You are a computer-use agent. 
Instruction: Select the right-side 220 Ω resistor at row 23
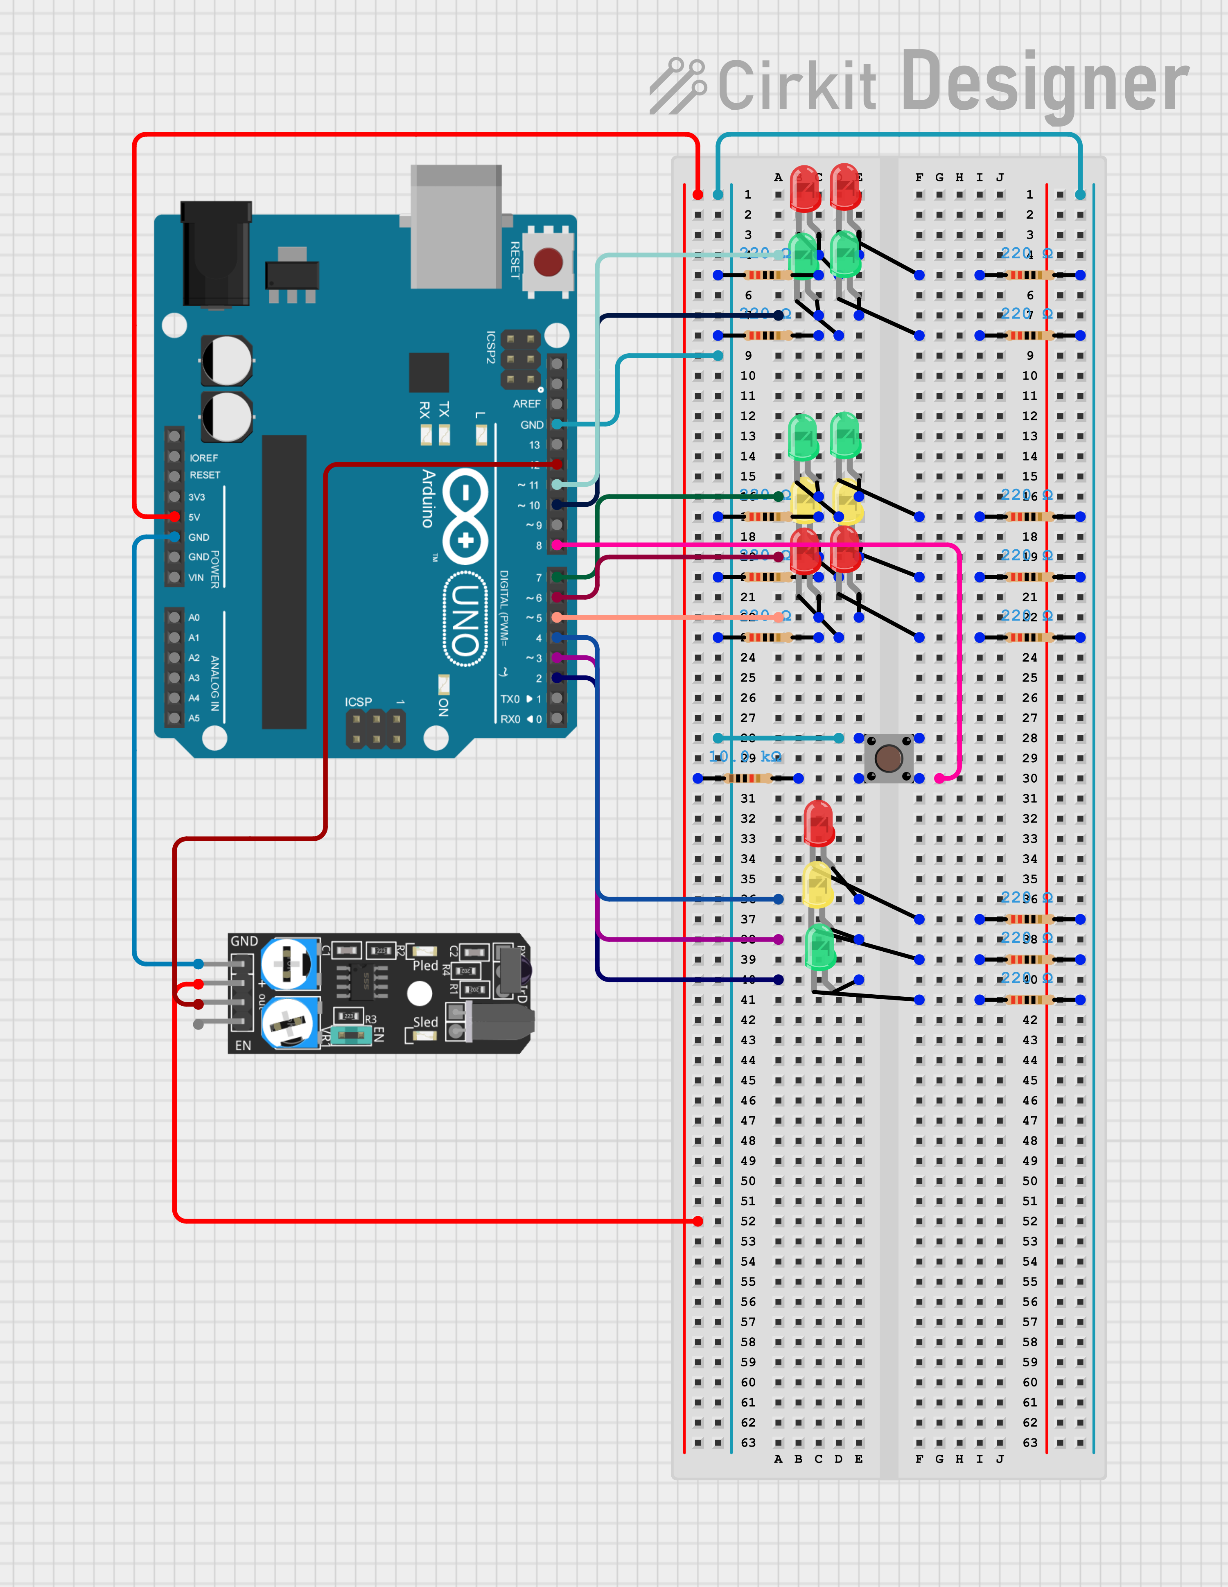1029,637
